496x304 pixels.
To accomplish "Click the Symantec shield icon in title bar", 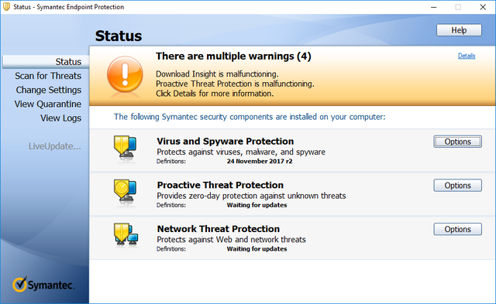I will coord(7,7).
